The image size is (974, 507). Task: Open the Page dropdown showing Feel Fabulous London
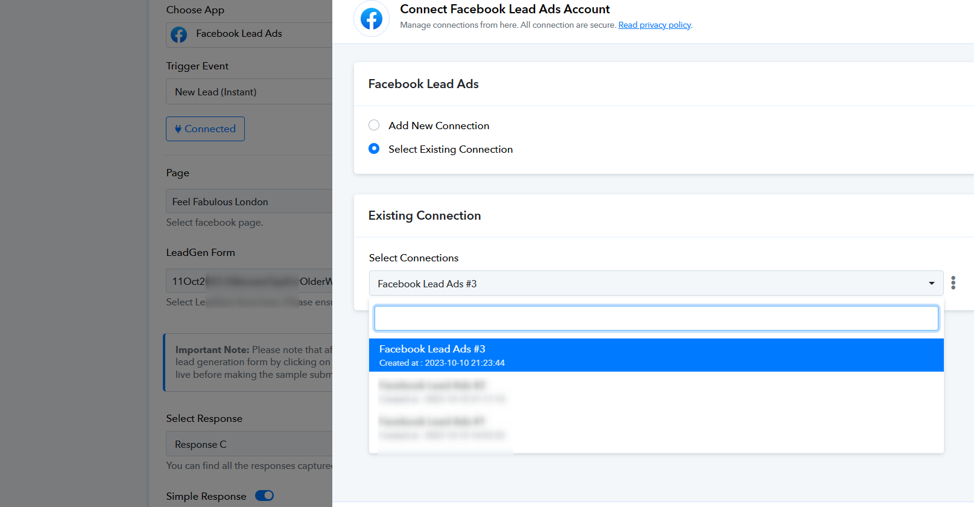(x=249, y=201)
